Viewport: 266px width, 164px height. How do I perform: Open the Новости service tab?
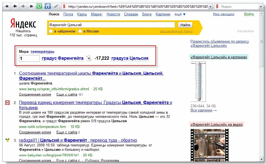tap(113, 14)
